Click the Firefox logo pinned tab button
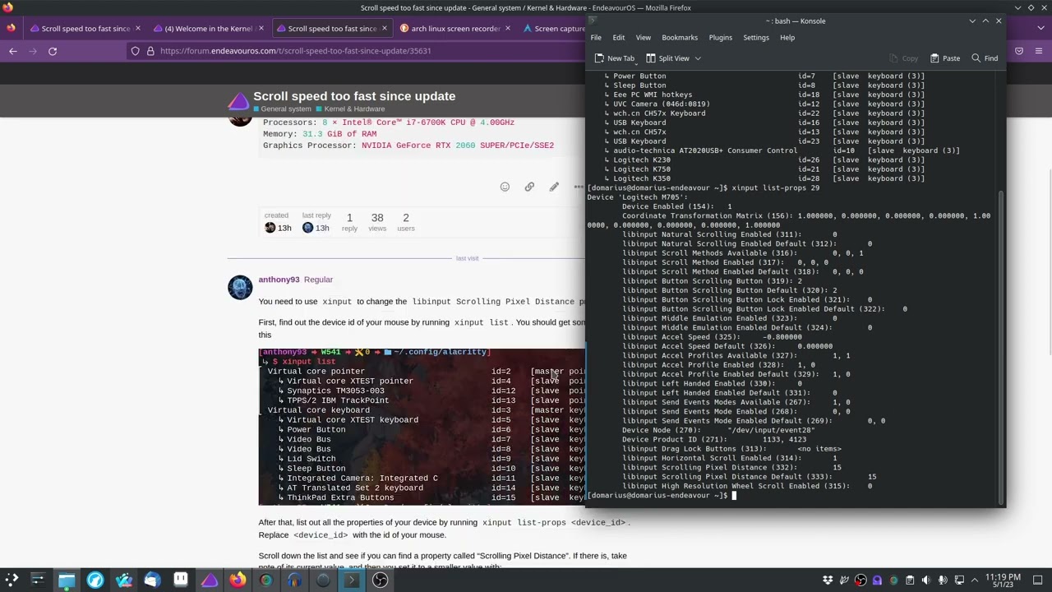Viewport: 1052px width, 592px height. click(11, 28)
